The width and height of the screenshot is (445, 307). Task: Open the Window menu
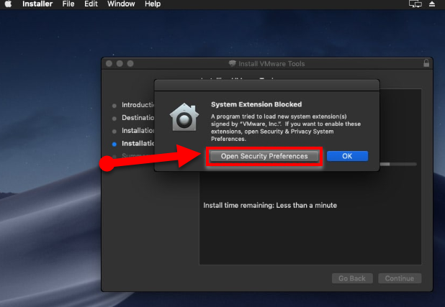(x=121, y=4)
